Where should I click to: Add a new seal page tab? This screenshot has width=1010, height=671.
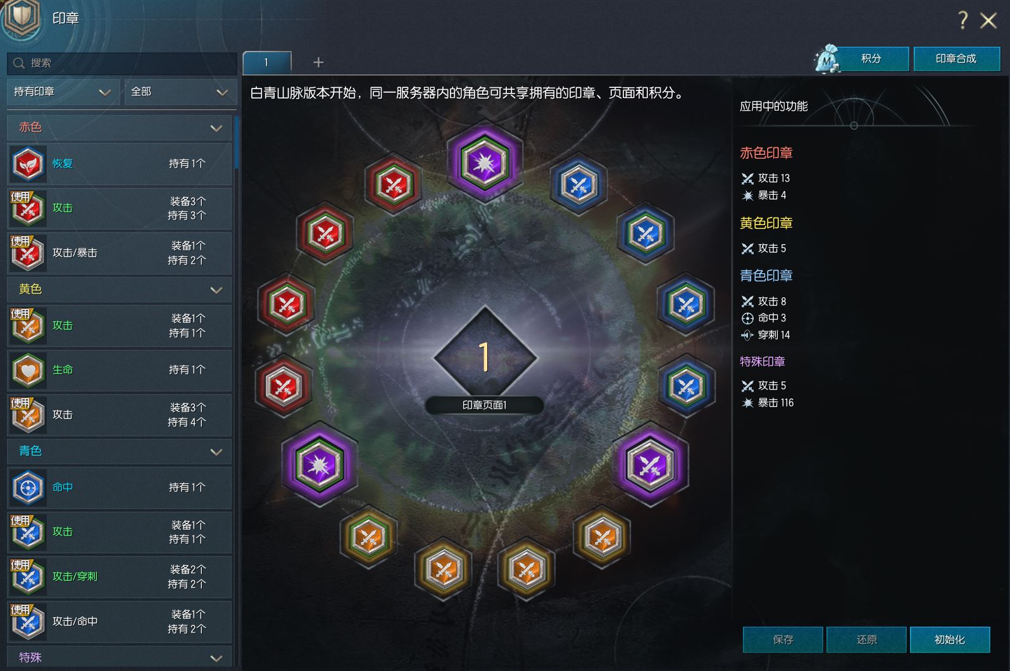tap(318, 62)
